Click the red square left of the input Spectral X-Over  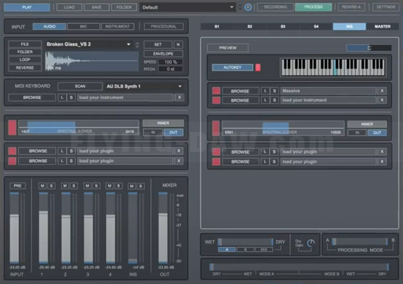coord(12,127)
